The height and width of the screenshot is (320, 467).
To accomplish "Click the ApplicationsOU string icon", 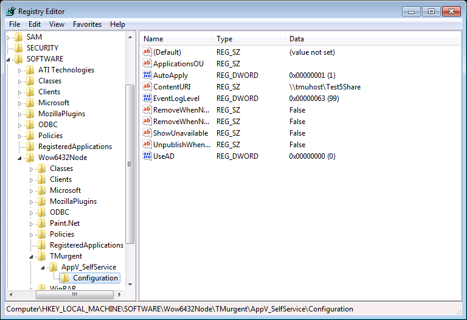I will coord(147,64).
